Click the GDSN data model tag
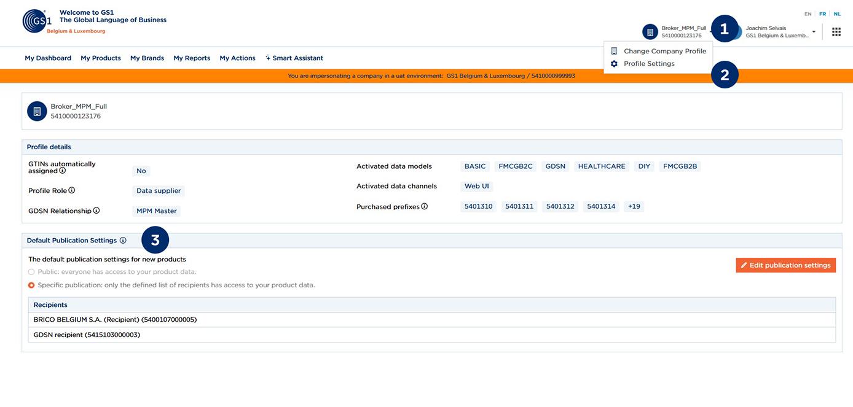The image size is (853, 407). pyautogui.click(x=556, y=166)
